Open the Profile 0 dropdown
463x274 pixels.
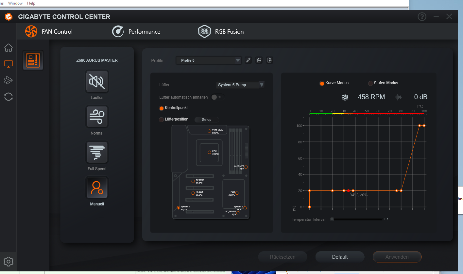pyautogui.click(x=209, y=60)
